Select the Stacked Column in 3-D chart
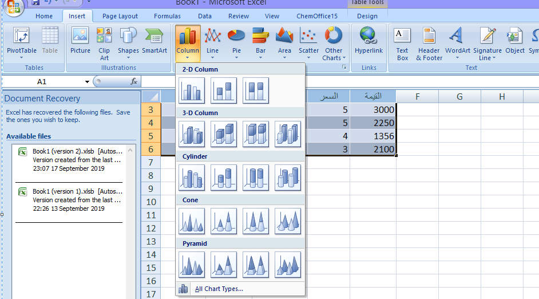Screen dimensions: 539x299 coord(224,134)
